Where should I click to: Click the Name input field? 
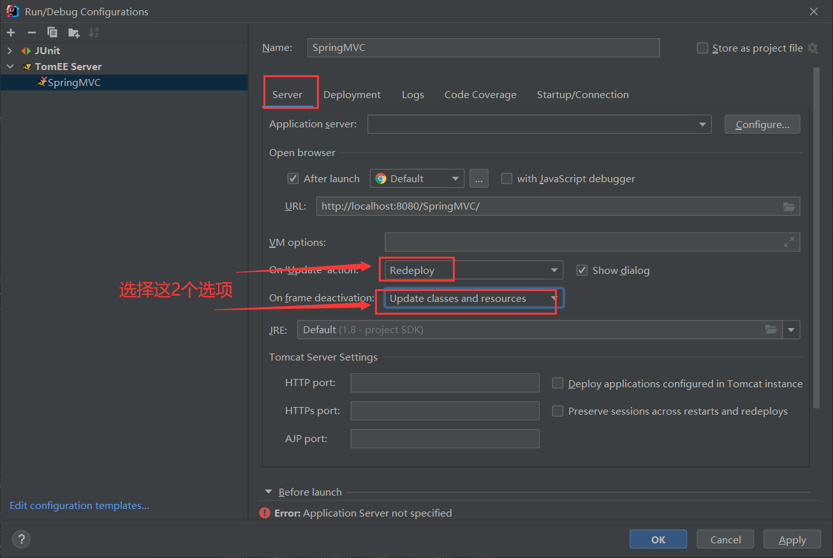483,48
